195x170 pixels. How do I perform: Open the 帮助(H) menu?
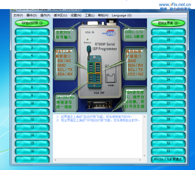coord(103,15)
